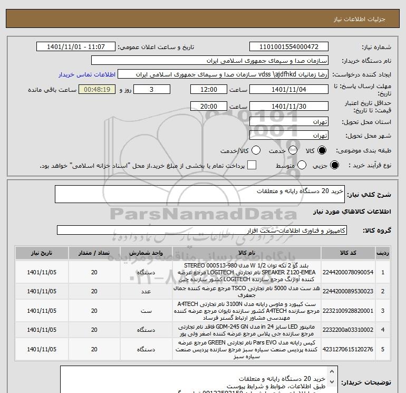Image resolution: width=406 pixels, height=393 pixels.
Task: Click goods group field کامپیوتر و فناوری اطلاعات
Action: click(202, 230)
